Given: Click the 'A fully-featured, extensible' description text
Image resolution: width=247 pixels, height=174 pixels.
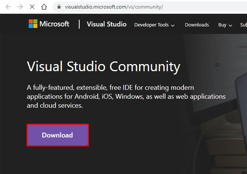Looking at the screenshot, I should click(126, 97).
